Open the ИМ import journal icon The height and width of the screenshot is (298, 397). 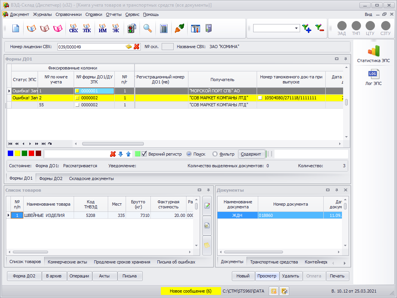pyautogui.click(x=103, y=29)
